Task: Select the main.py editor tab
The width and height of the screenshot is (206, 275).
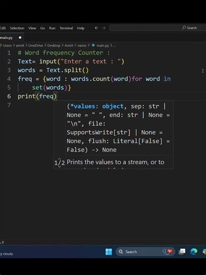Action: point(12,38)
